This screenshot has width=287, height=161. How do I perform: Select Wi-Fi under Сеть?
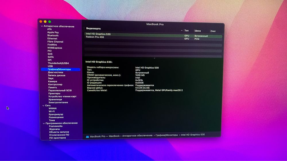pos(52,112)
